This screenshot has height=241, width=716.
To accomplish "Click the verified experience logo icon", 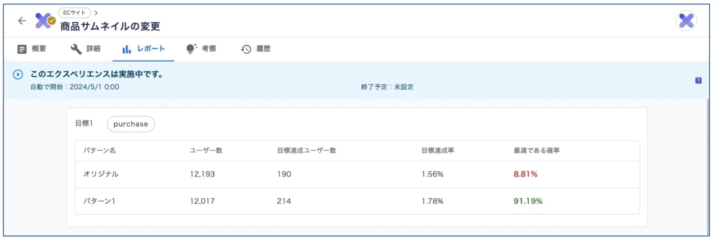I will pyautogui.click(x=45, y=21).
